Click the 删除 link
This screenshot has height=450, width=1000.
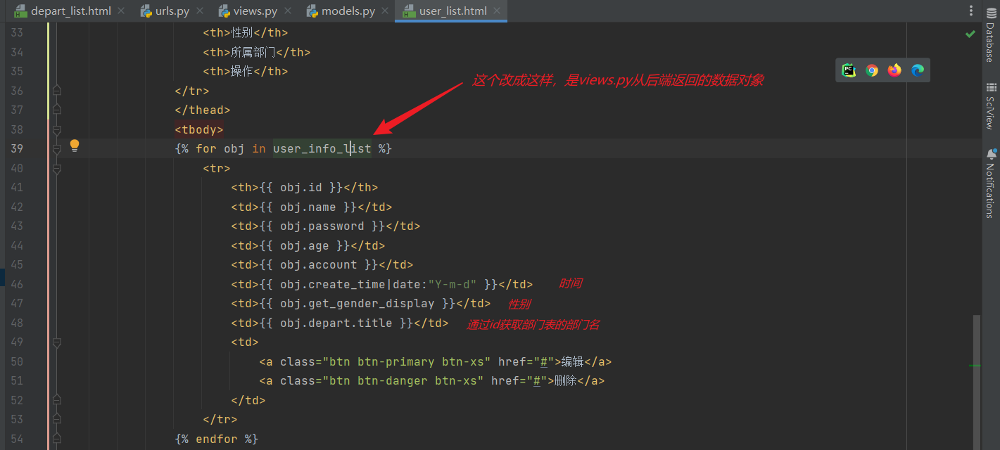point(565,380)
